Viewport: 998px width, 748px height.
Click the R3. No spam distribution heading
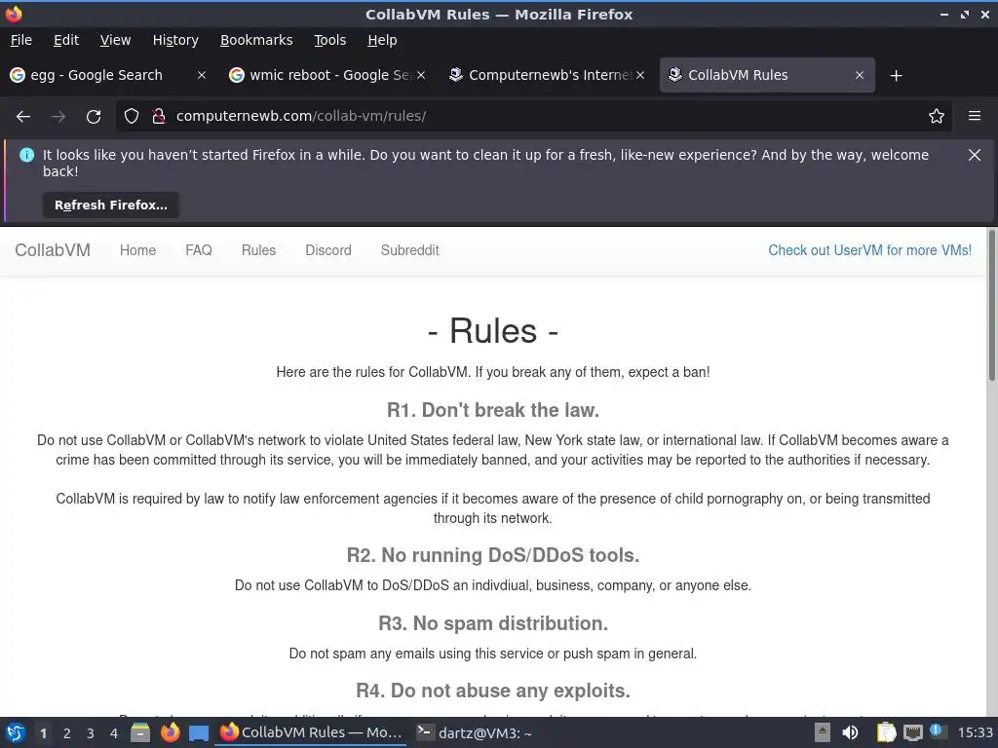pyautogui.click(x=493, y=623)
